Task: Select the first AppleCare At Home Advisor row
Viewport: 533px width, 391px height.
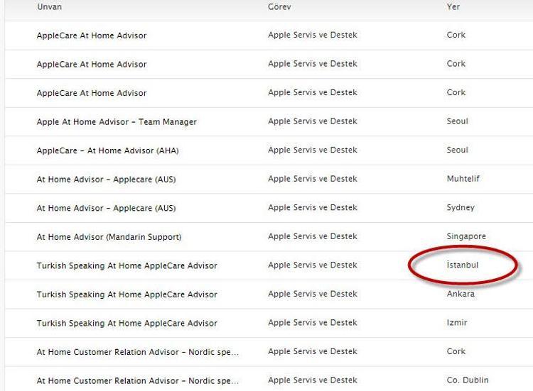Action: [x=92, y=35]
